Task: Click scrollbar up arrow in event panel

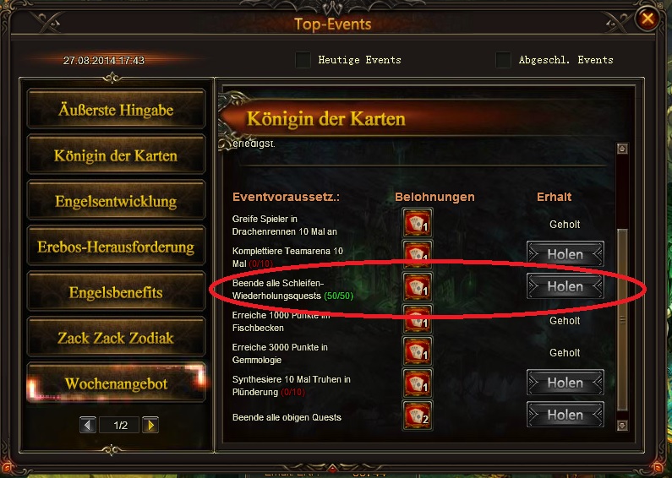Action: [x=622, y=149]
